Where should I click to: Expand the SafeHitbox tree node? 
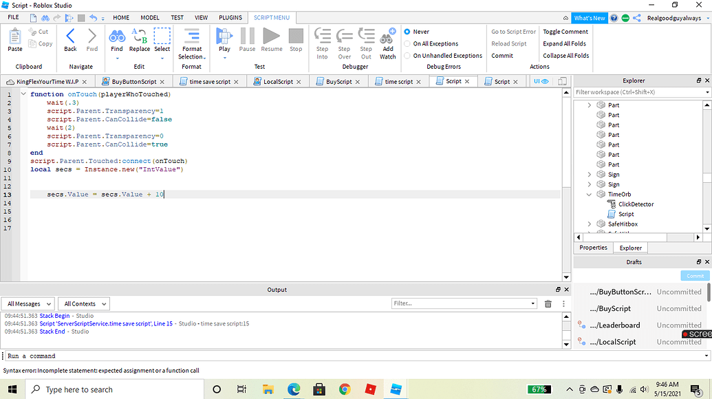coord(589,224)
